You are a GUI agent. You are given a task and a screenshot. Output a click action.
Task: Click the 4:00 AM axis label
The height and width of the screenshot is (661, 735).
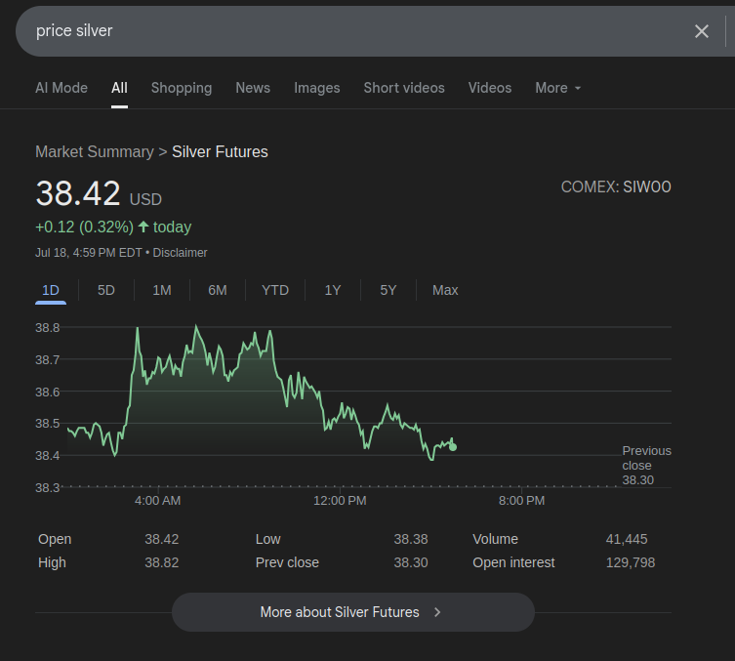pos(157,501)
